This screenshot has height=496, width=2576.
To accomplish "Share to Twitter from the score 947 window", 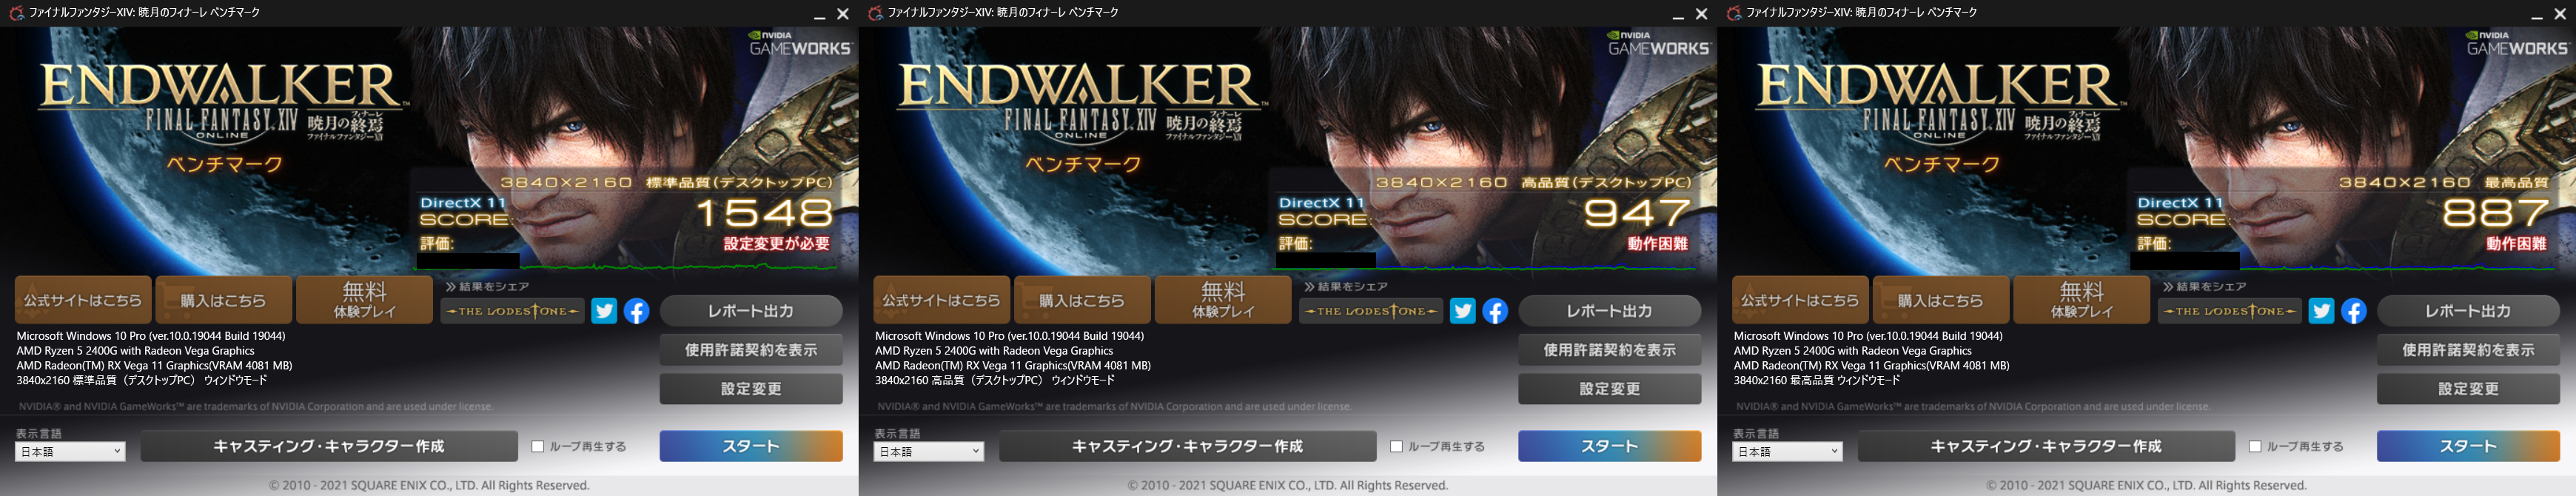I will [x=1462, y=311].
